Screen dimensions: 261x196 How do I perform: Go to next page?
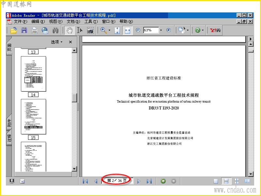coord(139,181)
